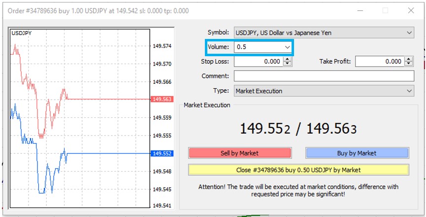Click the large 149.552 / 149.563 quote
The height and width of the screenshot is (217, 426).
point(298,129)
